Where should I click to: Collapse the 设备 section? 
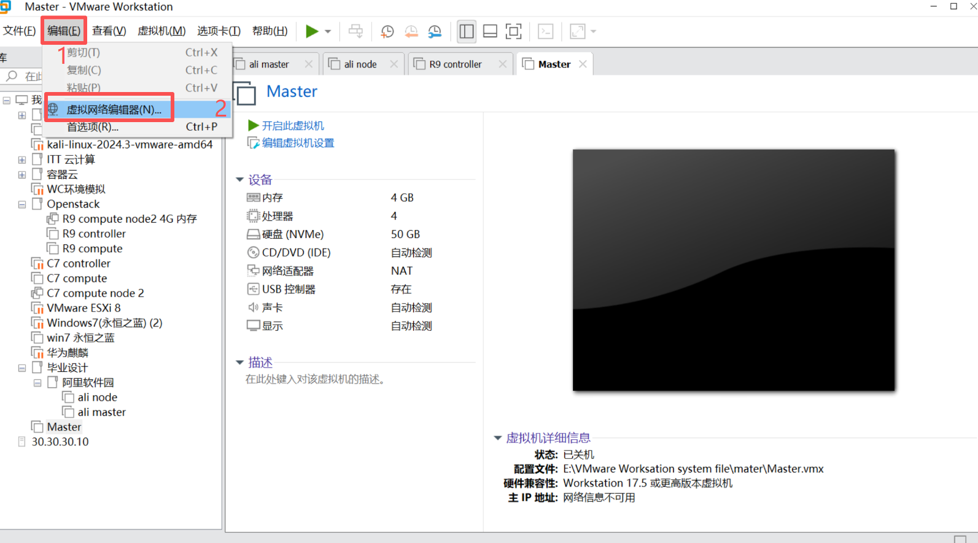point(240,180)
